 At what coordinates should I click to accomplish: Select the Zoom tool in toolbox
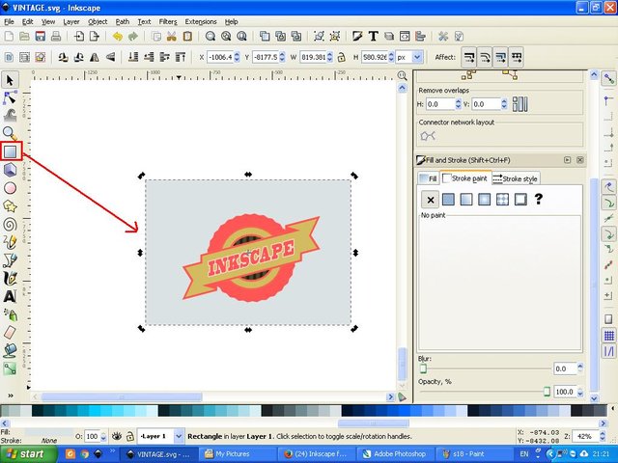(10, 133)
